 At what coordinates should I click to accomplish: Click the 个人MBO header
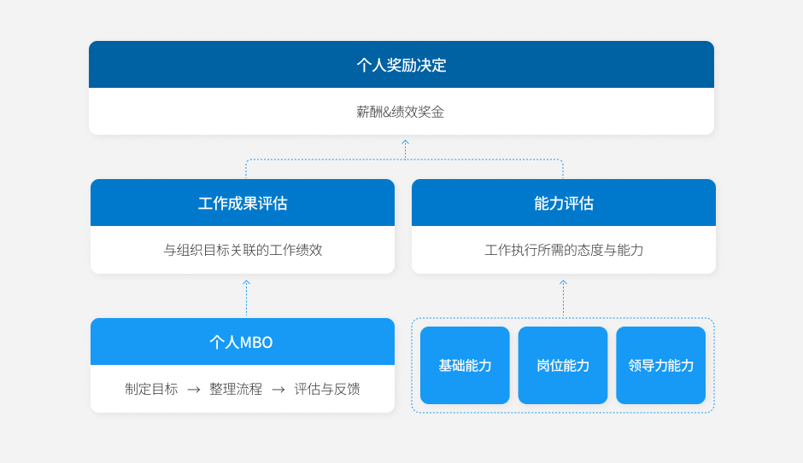(242, 342)
